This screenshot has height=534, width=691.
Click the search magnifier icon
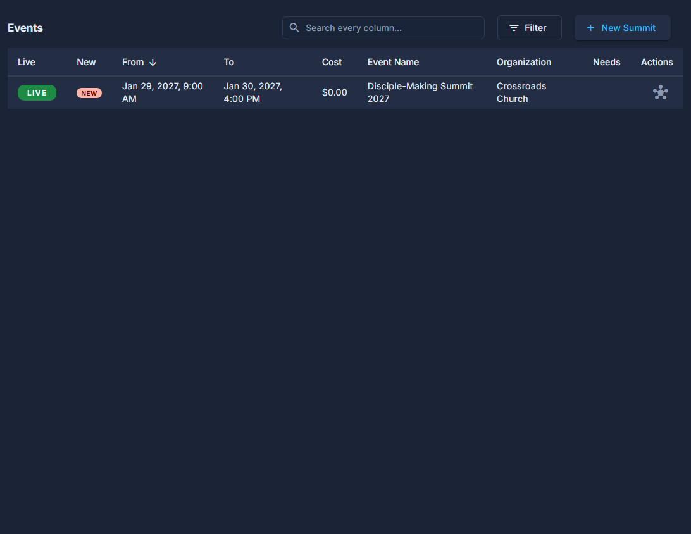point(294,28)
